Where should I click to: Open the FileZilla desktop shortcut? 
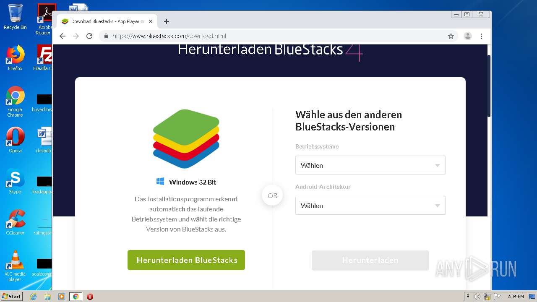click(x=44, y=58)
